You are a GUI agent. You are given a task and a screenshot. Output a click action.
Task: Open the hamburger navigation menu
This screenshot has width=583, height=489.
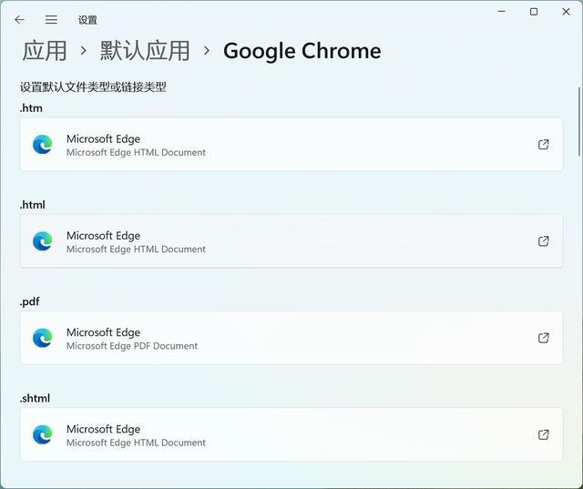(51, 20)
